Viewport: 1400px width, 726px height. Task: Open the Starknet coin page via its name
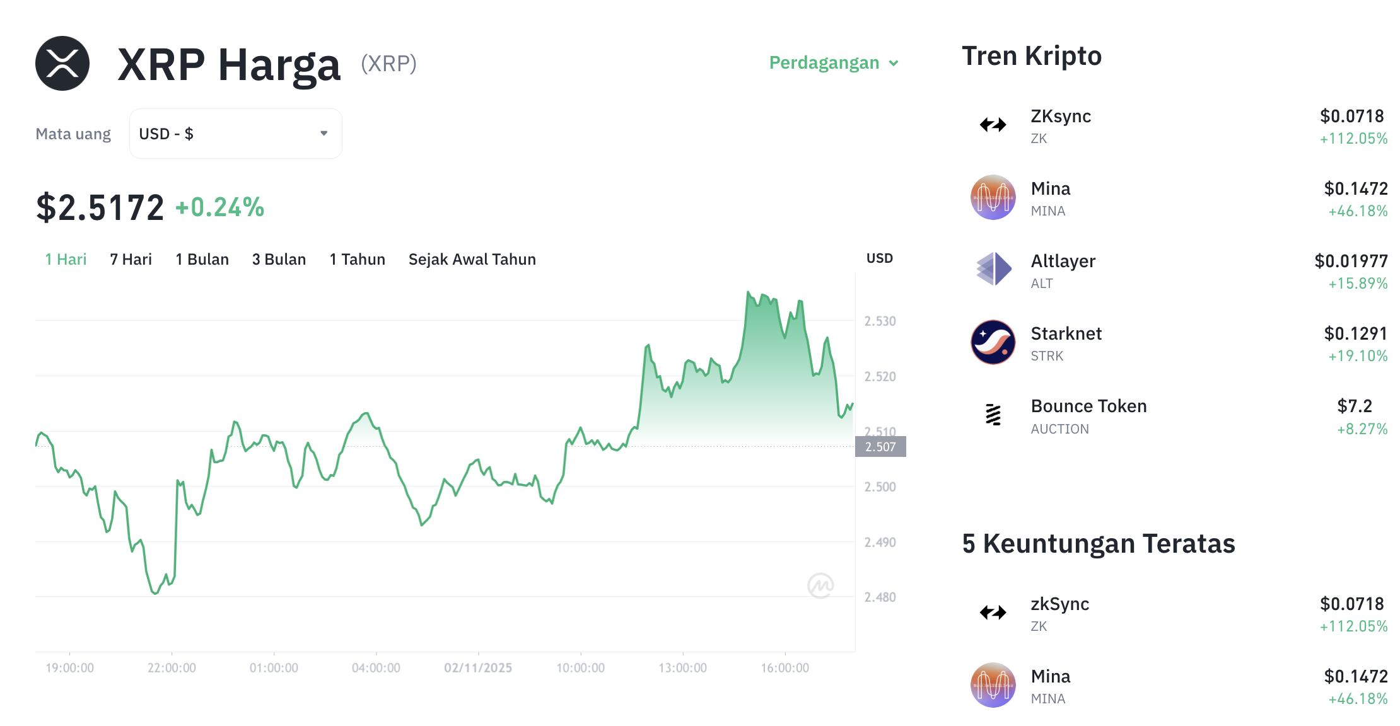[x=1066, y=334]
